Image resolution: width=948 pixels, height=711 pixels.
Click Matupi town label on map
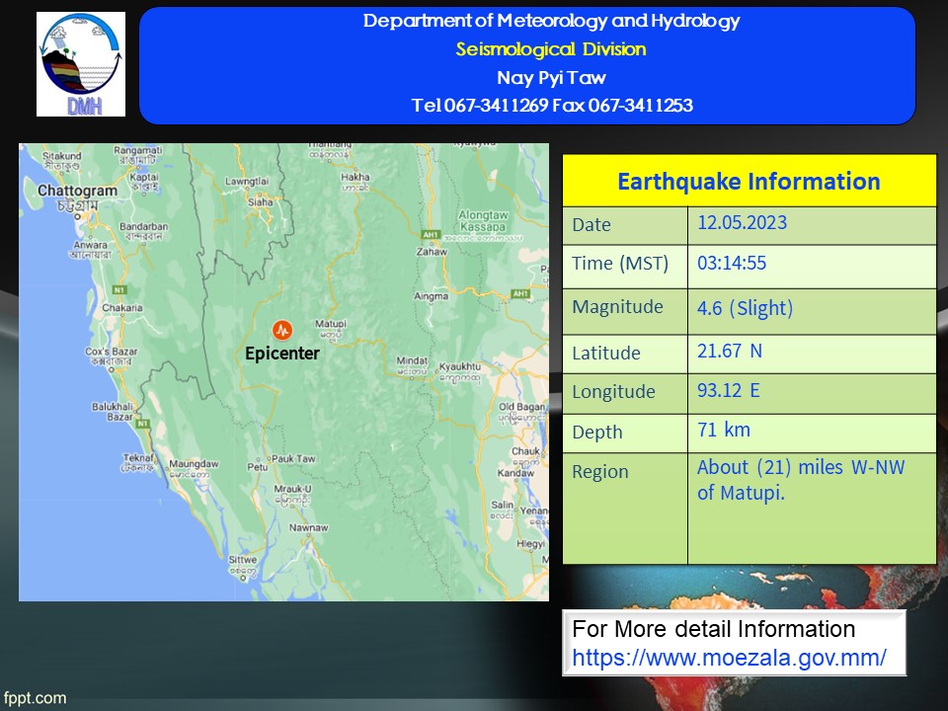point(331,324)
